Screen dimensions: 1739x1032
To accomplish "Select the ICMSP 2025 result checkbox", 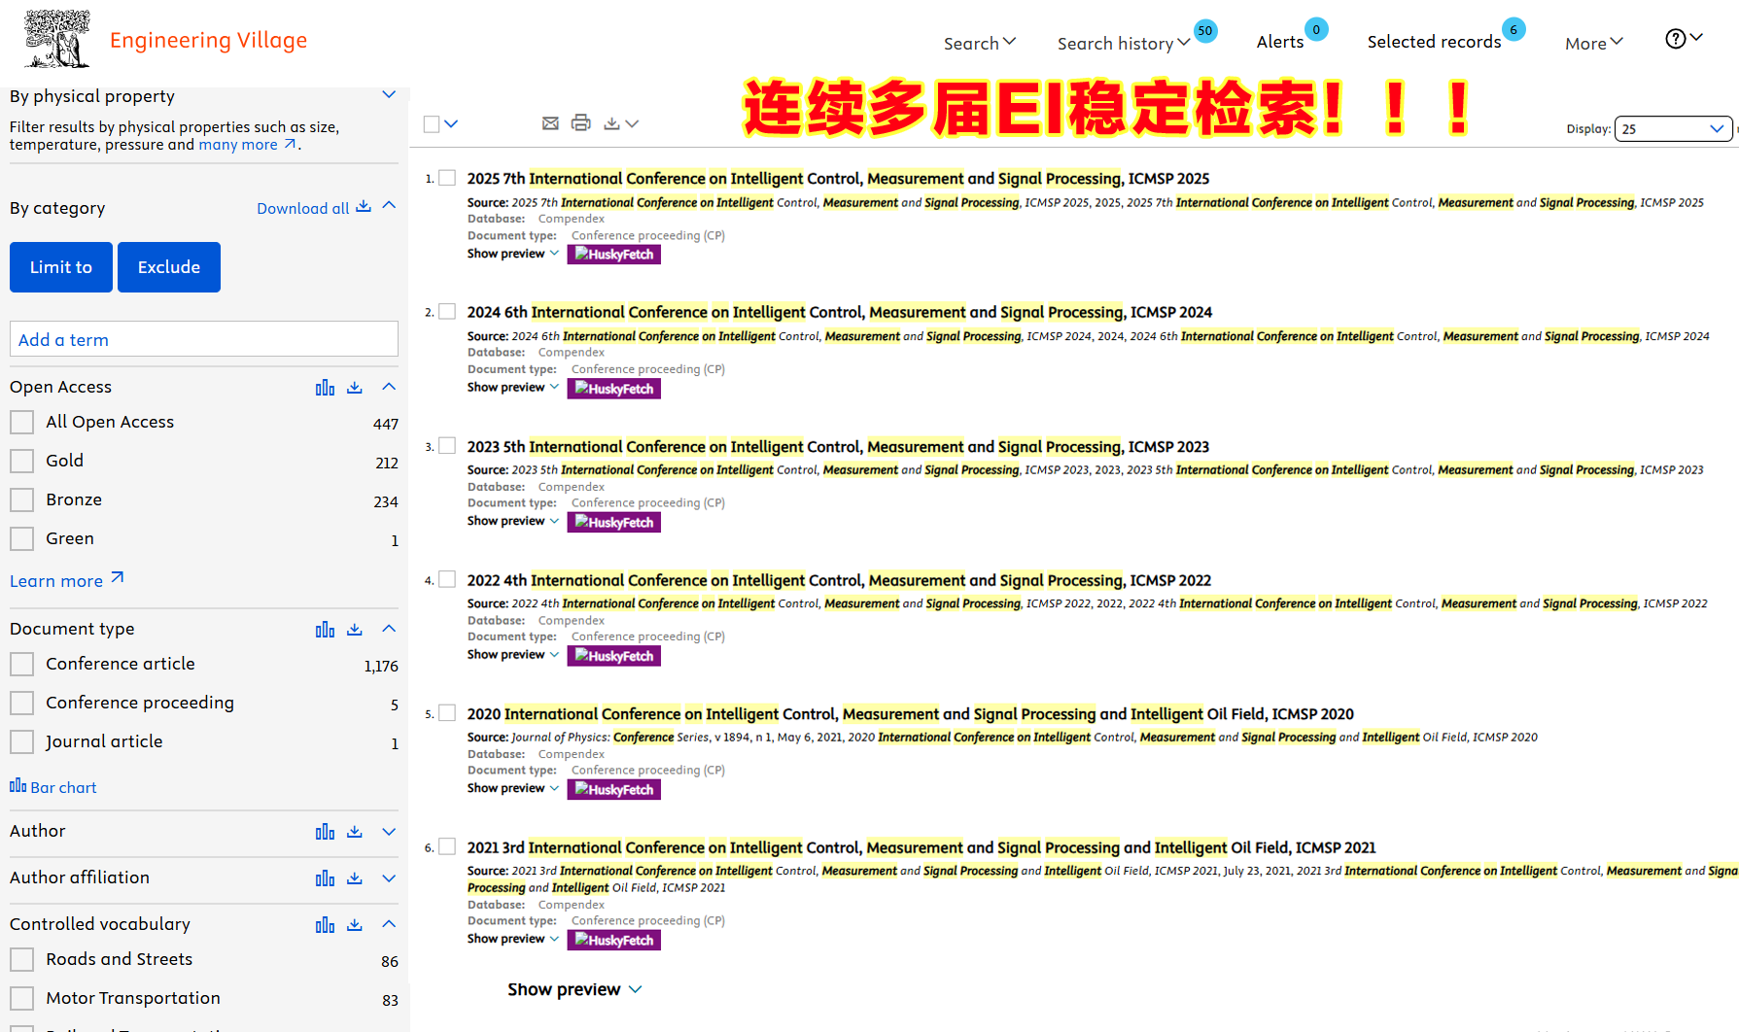I will 447,178.
